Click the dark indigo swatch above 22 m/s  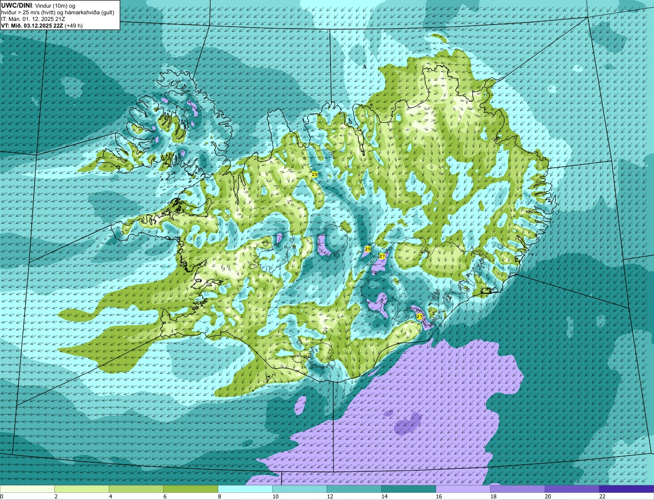click(x=626, y=489)
